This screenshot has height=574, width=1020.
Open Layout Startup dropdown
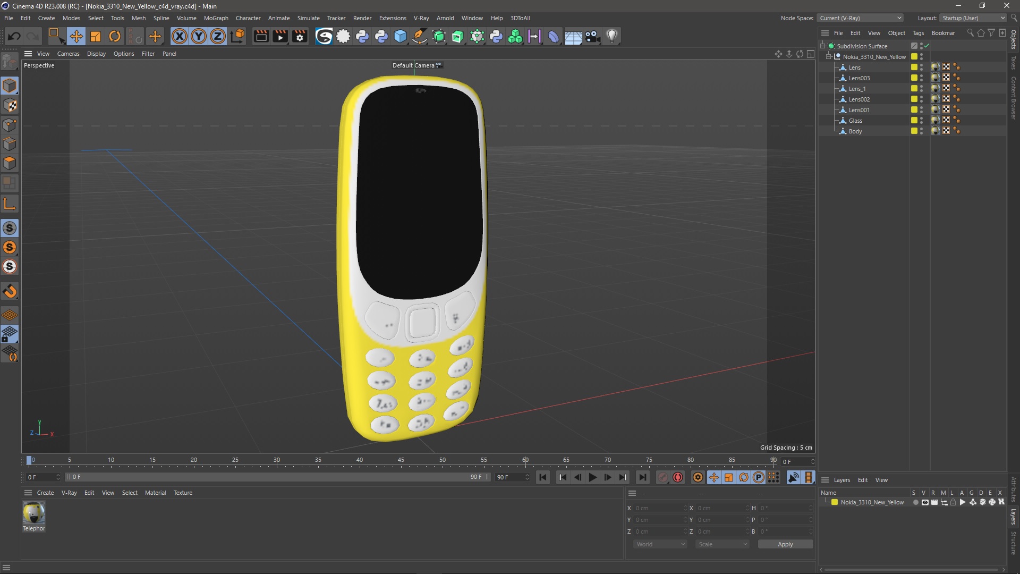973,18
